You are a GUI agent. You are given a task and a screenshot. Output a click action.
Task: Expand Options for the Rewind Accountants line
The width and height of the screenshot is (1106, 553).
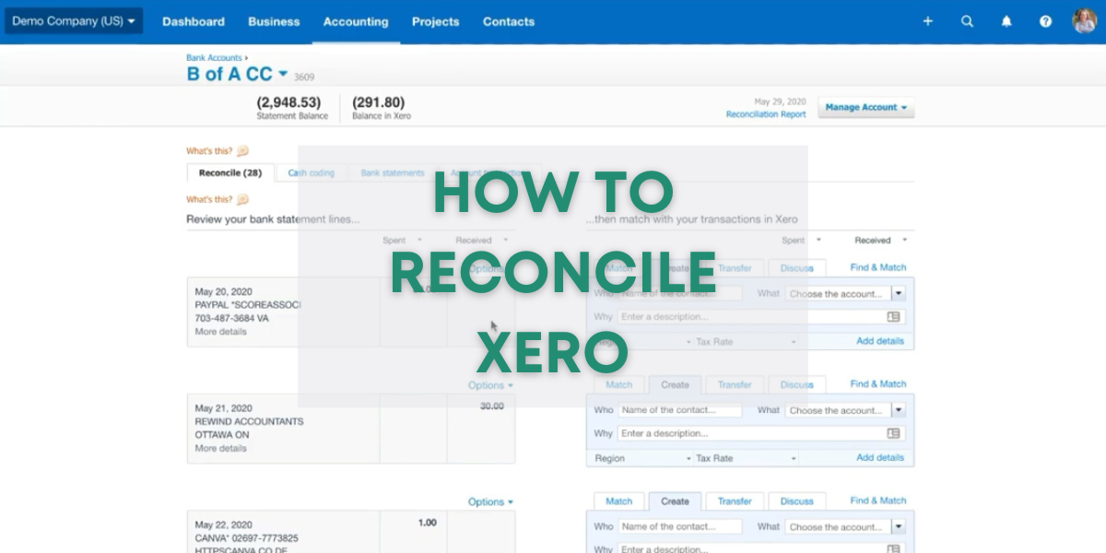pos(490,385)
